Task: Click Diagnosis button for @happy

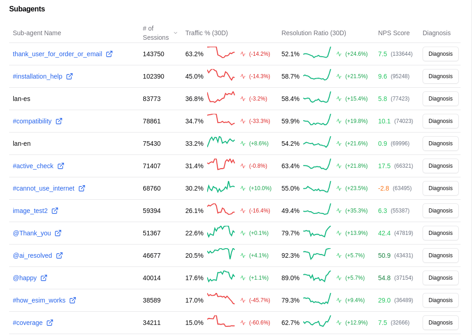Action: tap(440, 278)
